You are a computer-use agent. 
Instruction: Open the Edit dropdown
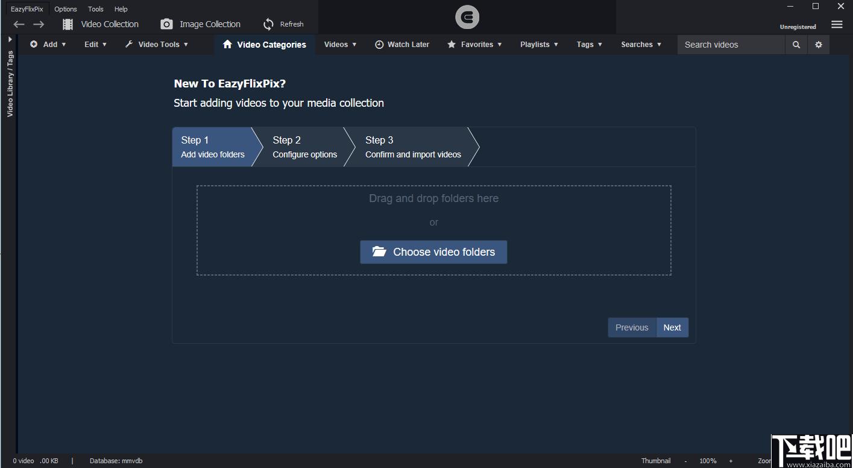(x=95, y=45)
